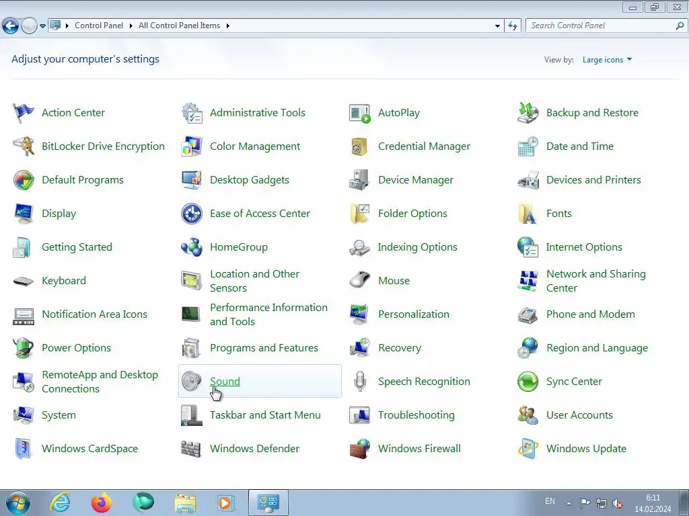Image resolution: width=689 pixels, height=516 pixels.
Task: Open Windows Media Player on taskbar
Action: tap(226, 503)
